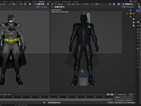Screen dimensions: 141x106
Task: Click the blue Z axis gizmo ball
Action: [x=131, y=10]
